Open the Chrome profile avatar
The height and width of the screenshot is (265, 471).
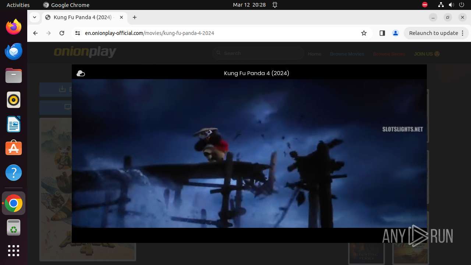pos(396,33)
